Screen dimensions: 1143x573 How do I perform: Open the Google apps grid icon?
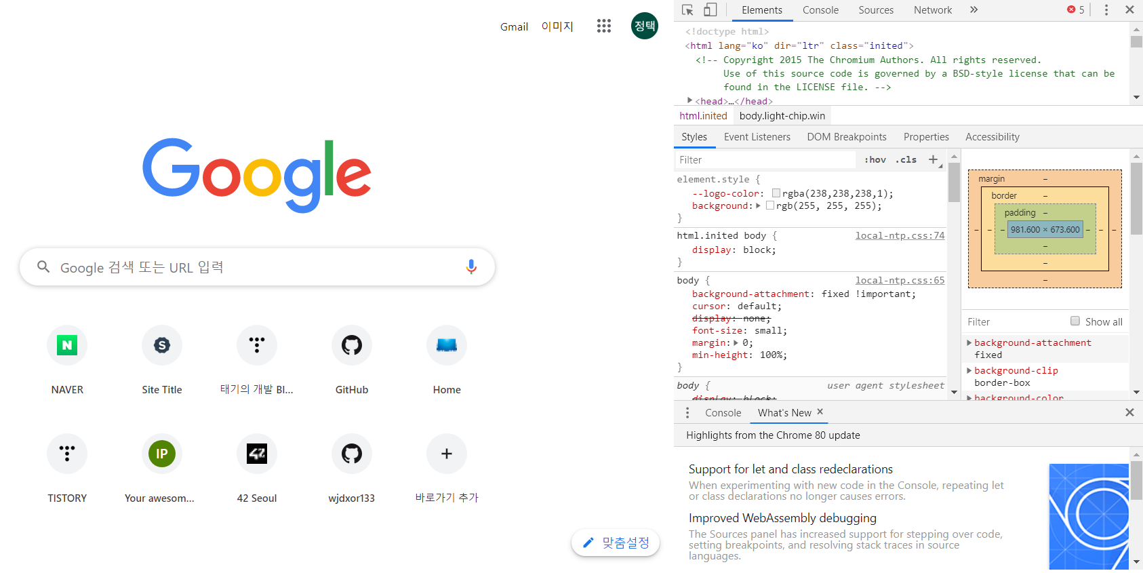point(604,26)
